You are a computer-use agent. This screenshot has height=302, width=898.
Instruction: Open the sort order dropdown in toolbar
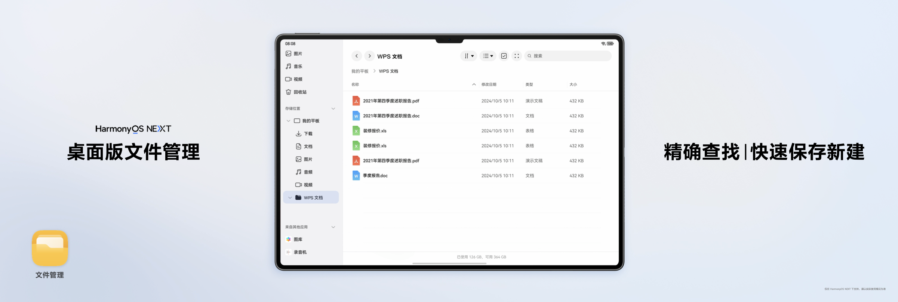468,56
